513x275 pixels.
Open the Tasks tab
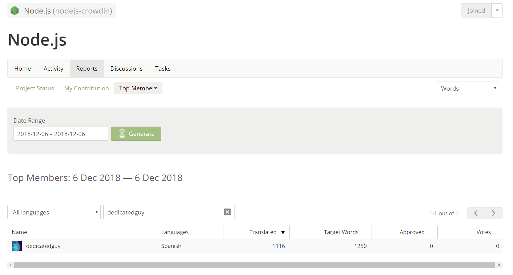pyautogui.click(x=163, y=69)
